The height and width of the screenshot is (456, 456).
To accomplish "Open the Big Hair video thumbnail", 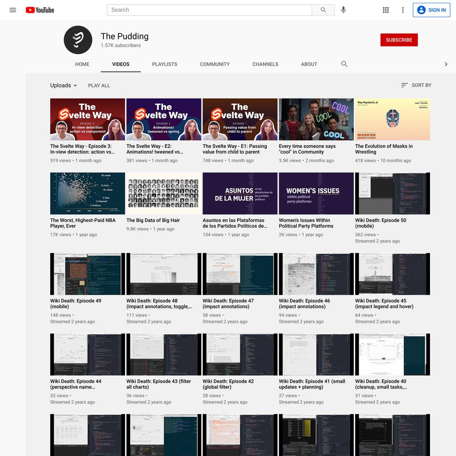I will [164, 193].
